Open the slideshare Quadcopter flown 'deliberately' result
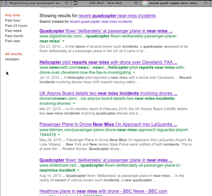Viewport: 212px width, 196px height. click(x=106, y=160)
